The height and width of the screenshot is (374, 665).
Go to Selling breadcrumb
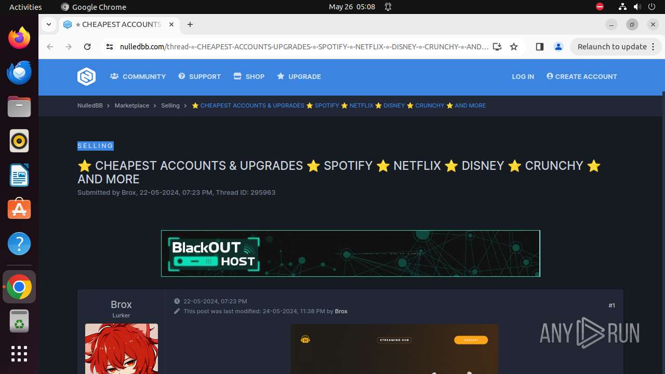170,105
